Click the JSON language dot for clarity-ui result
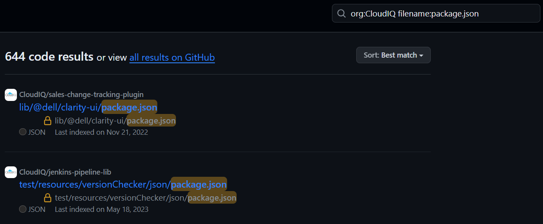Image resolution: width=543 pixels, height=224 pixels. (23, 132)
